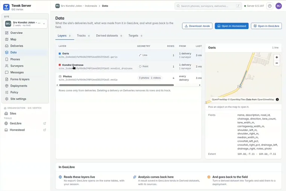Open the Phones sidebar icon
The height and width of the screenshot is (191, 286).
pyautogui.click(x=7, y=59)
